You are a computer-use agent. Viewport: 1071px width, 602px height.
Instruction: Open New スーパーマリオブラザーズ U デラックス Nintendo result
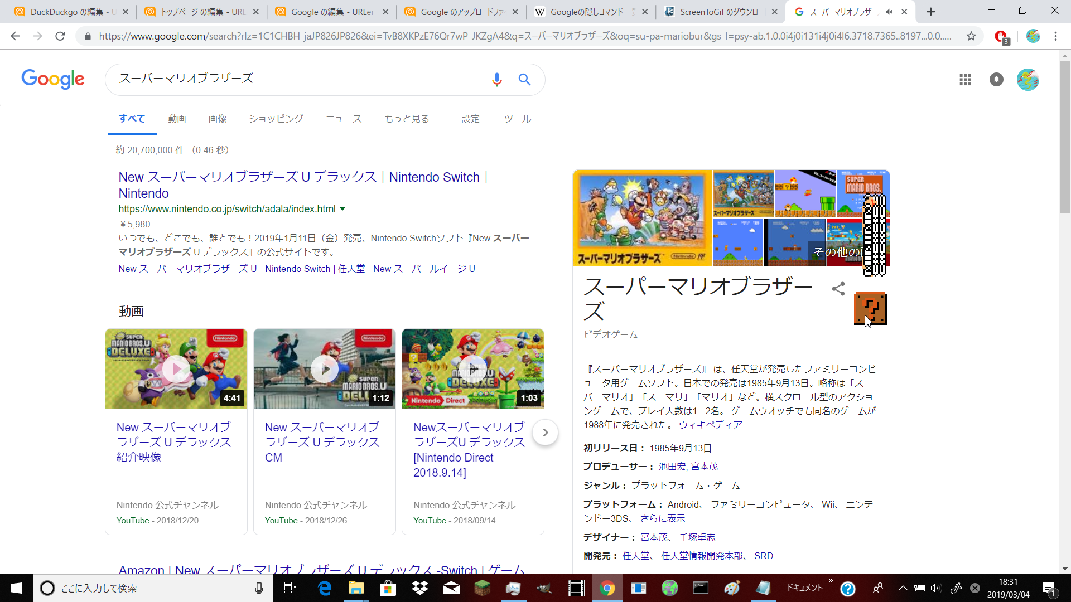(303, 185)
